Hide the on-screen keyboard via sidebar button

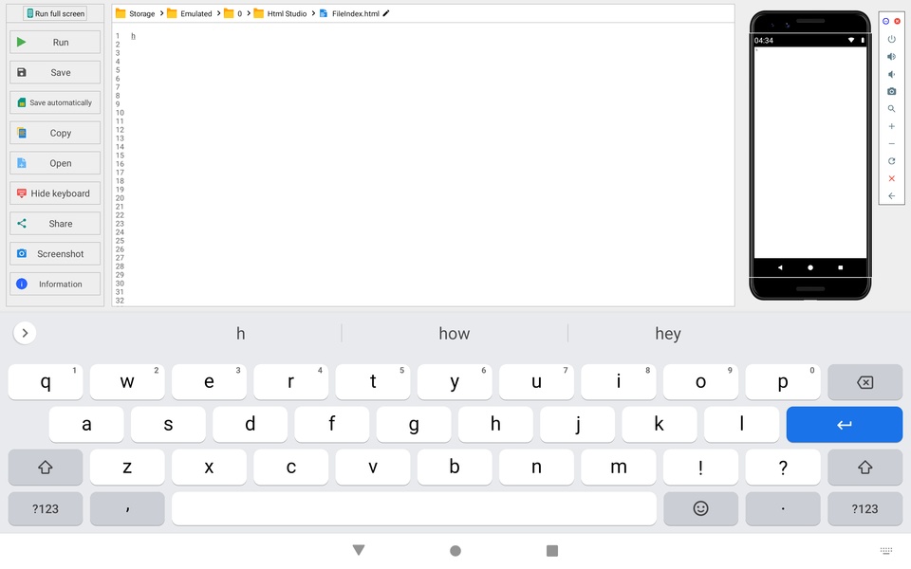click(55, 193)
